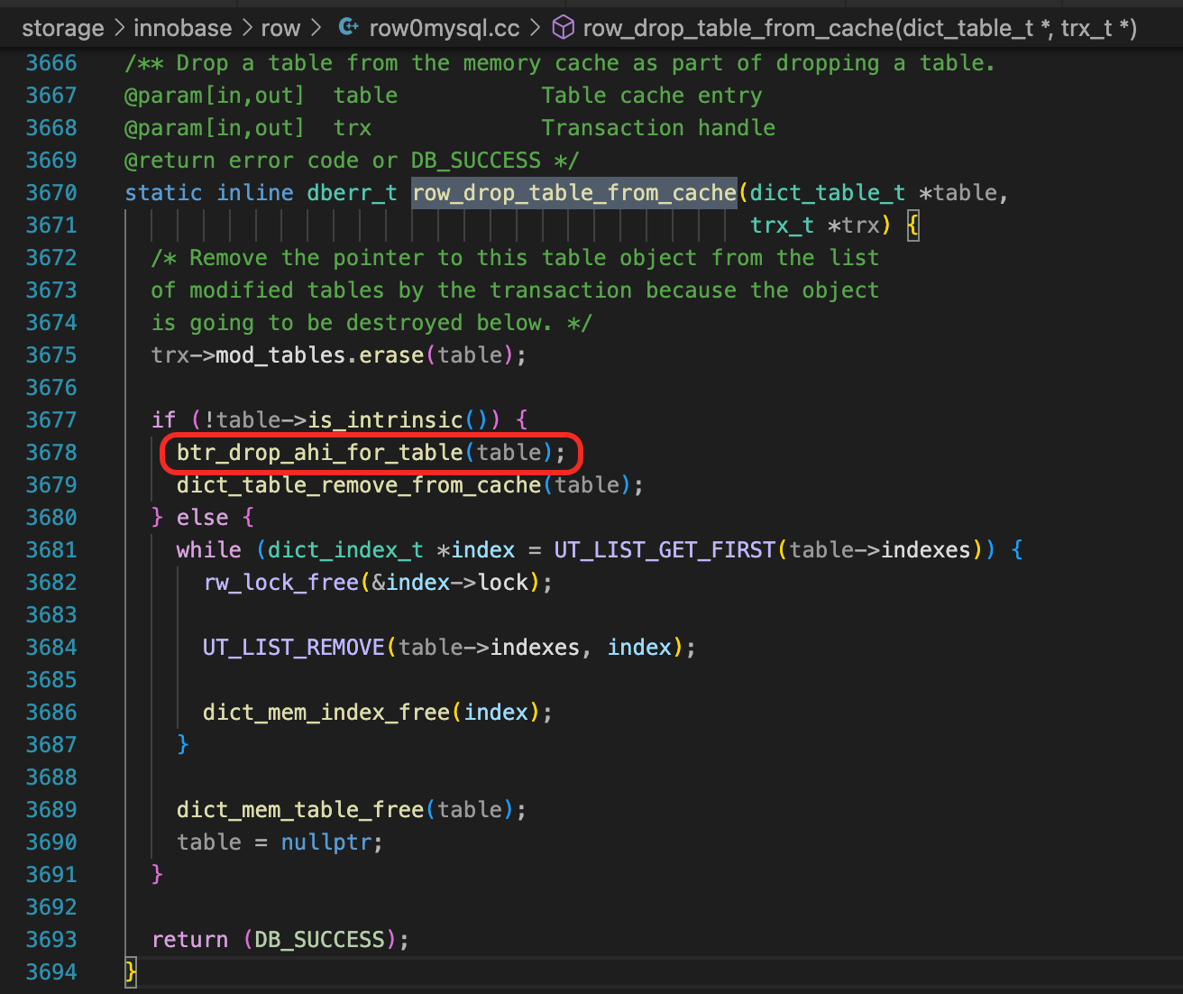Place cursor on dict_mem_table_free call

(300, 809)
